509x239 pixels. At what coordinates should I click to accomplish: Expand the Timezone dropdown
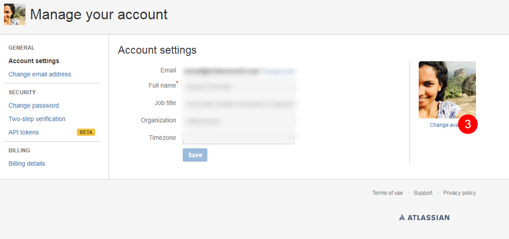pyautogui.click(x=239, y=138)
